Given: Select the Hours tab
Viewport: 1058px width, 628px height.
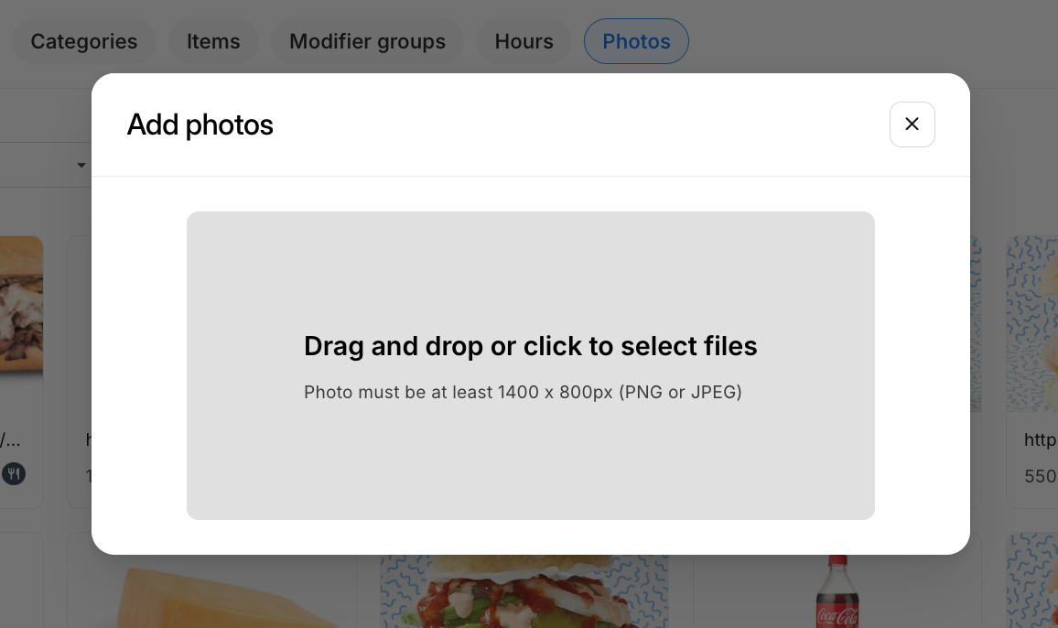Looking at the screenshot, I should click(x=524, y=42).
